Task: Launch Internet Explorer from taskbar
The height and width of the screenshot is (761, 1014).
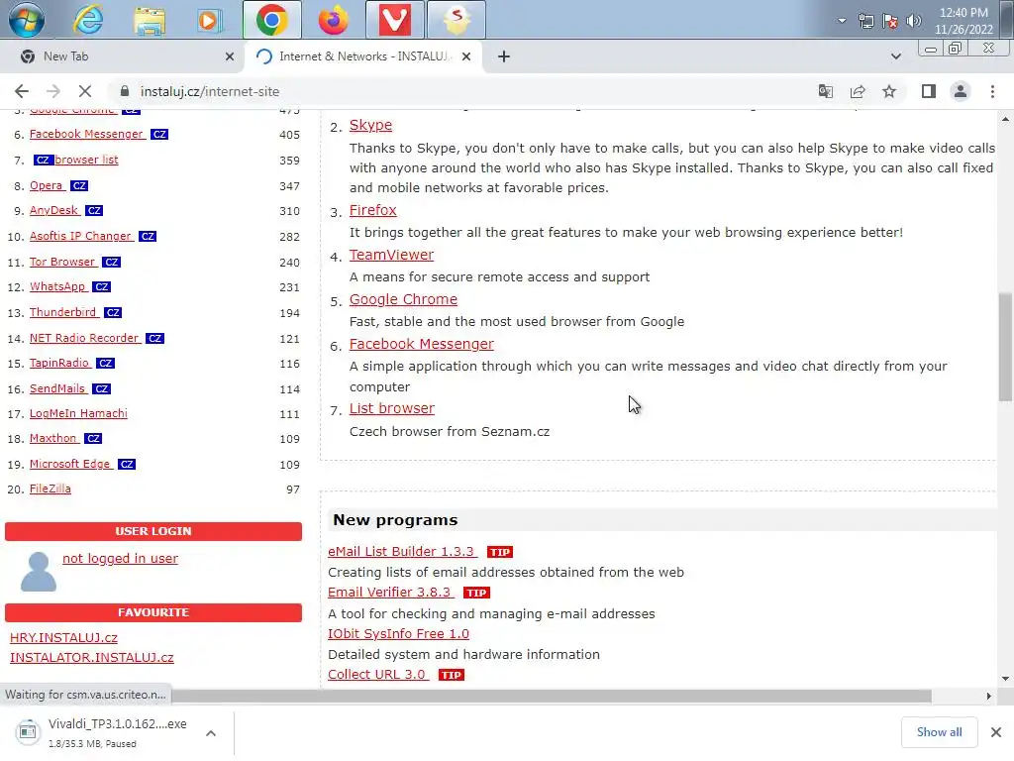Action: [88, 20]
